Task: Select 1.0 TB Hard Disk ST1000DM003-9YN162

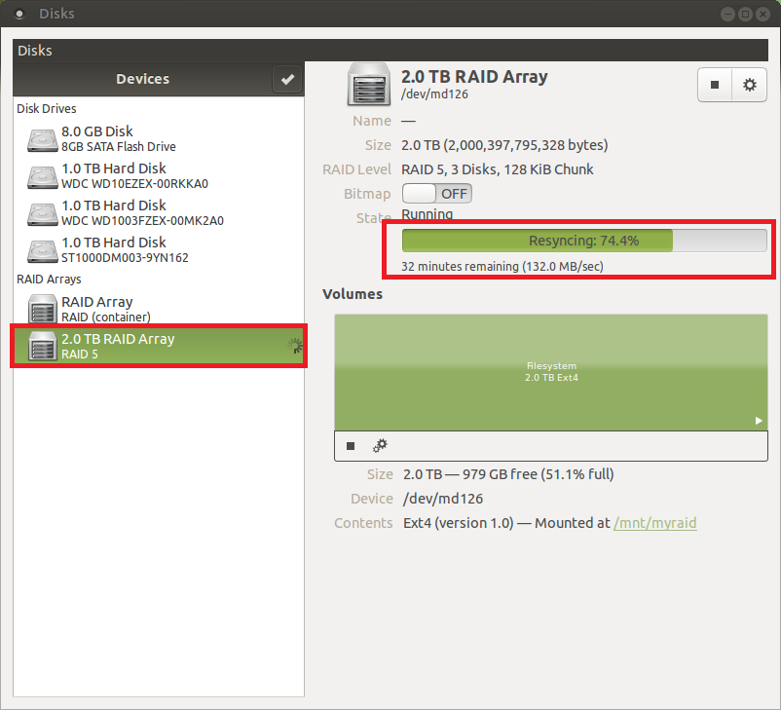Action: (159, 249)
